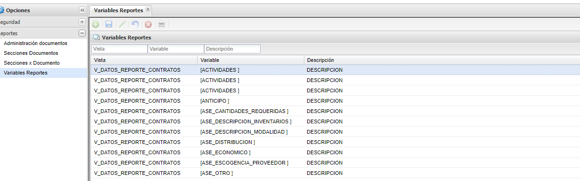Select the [ASE_DISTRIBUCION ] cell
Image resolution: width=580 pixels, height=181 pixels.
click(250, 142)
